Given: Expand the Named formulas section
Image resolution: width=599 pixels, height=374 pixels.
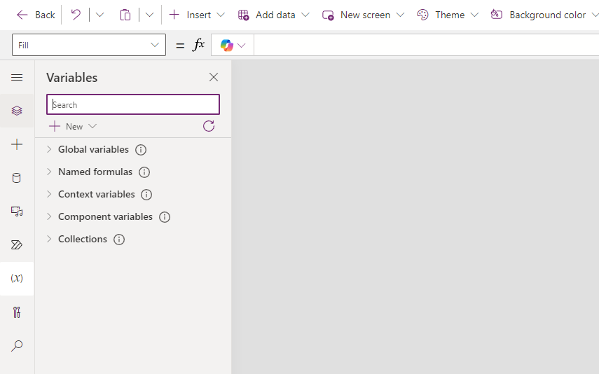Looking at the screenshot, I should (x=49, y=172).
